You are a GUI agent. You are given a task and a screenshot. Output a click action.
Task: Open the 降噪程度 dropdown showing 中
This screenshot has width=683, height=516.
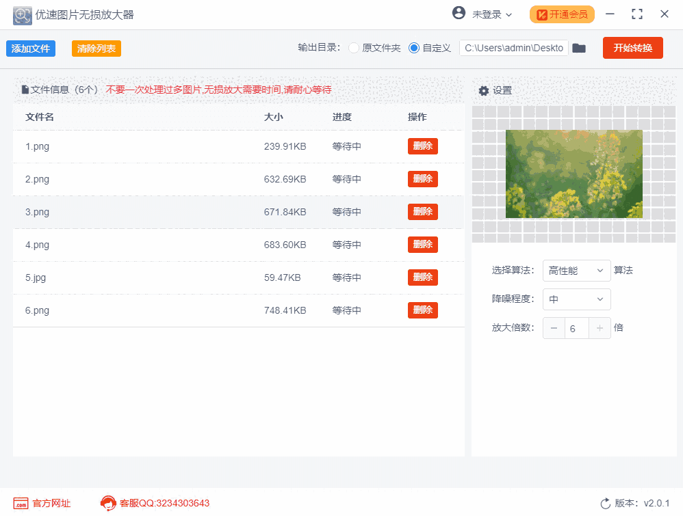(576, 299)
